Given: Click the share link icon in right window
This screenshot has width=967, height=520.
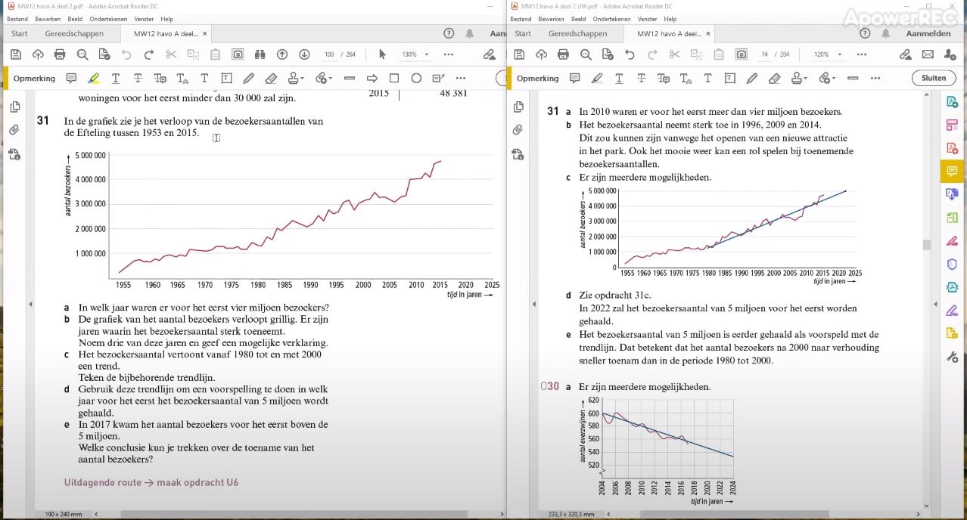Looking at the screenshot, I should [x=906, y=54].
